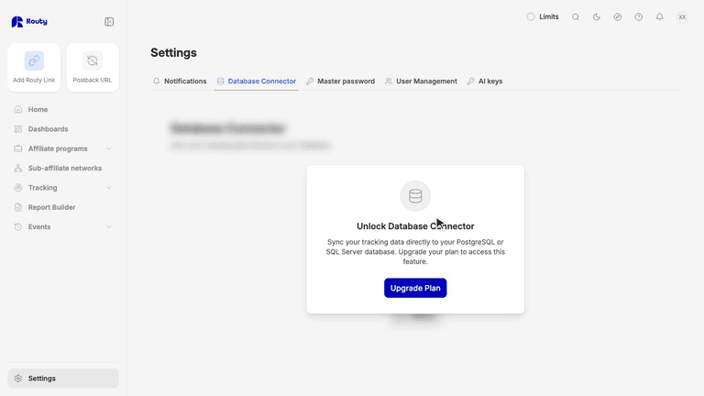Expand the Tracking chevron
This screenshot has width=704, height=396.
tap(109, 188)
